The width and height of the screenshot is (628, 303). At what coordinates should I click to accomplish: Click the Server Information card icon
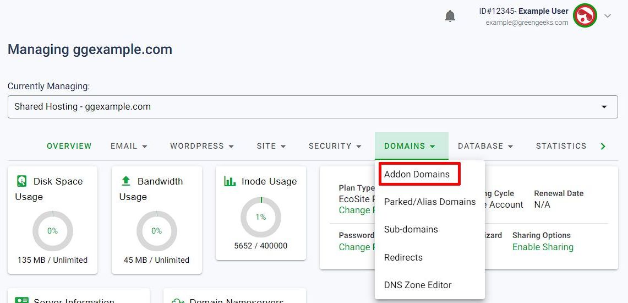(x=22, y=300)
